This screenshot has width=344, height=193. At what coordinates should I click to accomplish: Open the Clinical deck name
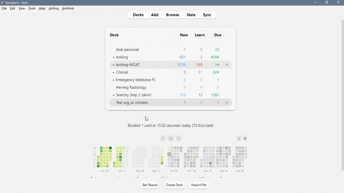[122, 73]
